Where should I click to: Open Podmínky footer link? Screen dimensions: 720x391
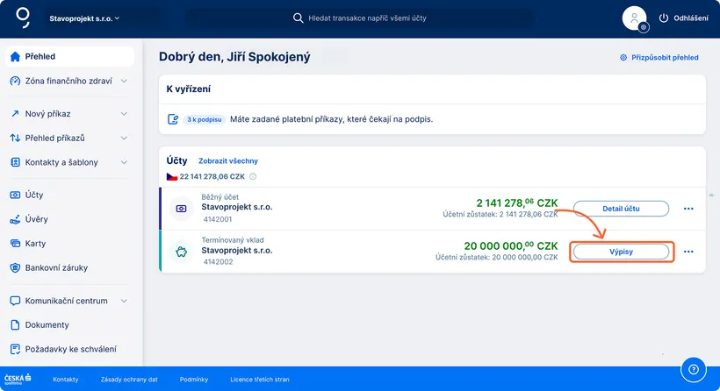[194, 380]
